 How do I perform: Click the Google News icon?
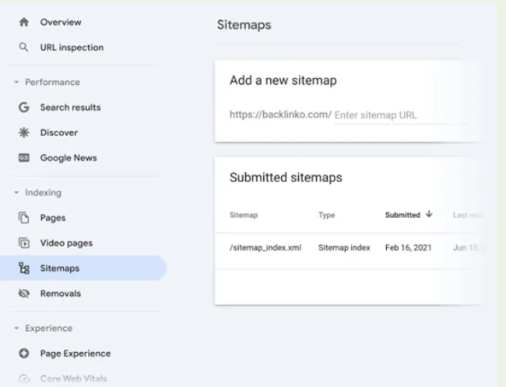(24, 158)
